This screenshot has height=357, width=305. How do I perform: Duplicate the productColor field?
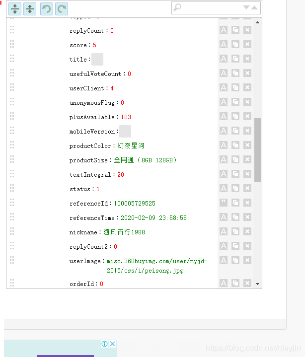pyautogui.click(x=235, y=145)
